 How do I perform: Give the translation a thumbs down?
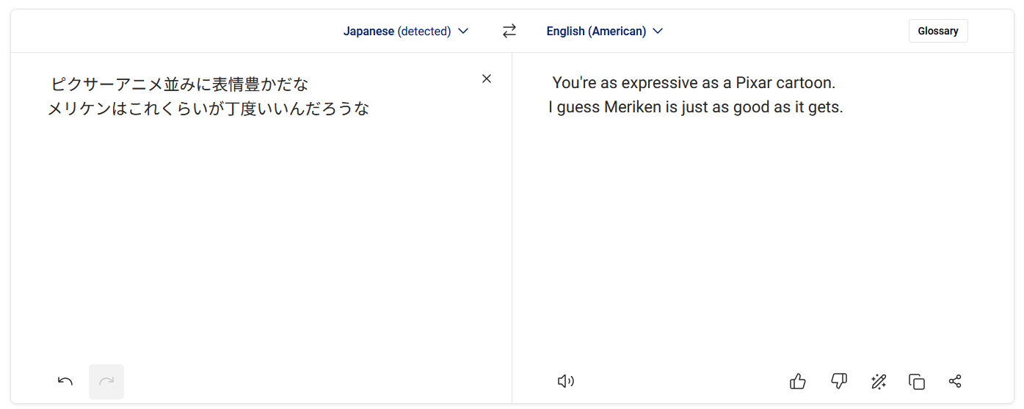point(838,381)
